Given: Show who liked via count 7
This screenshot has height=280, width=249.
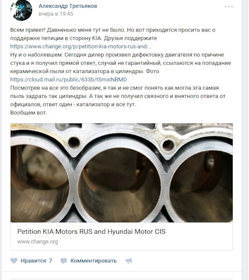Looking at the screenshot, I should [50, 261].
